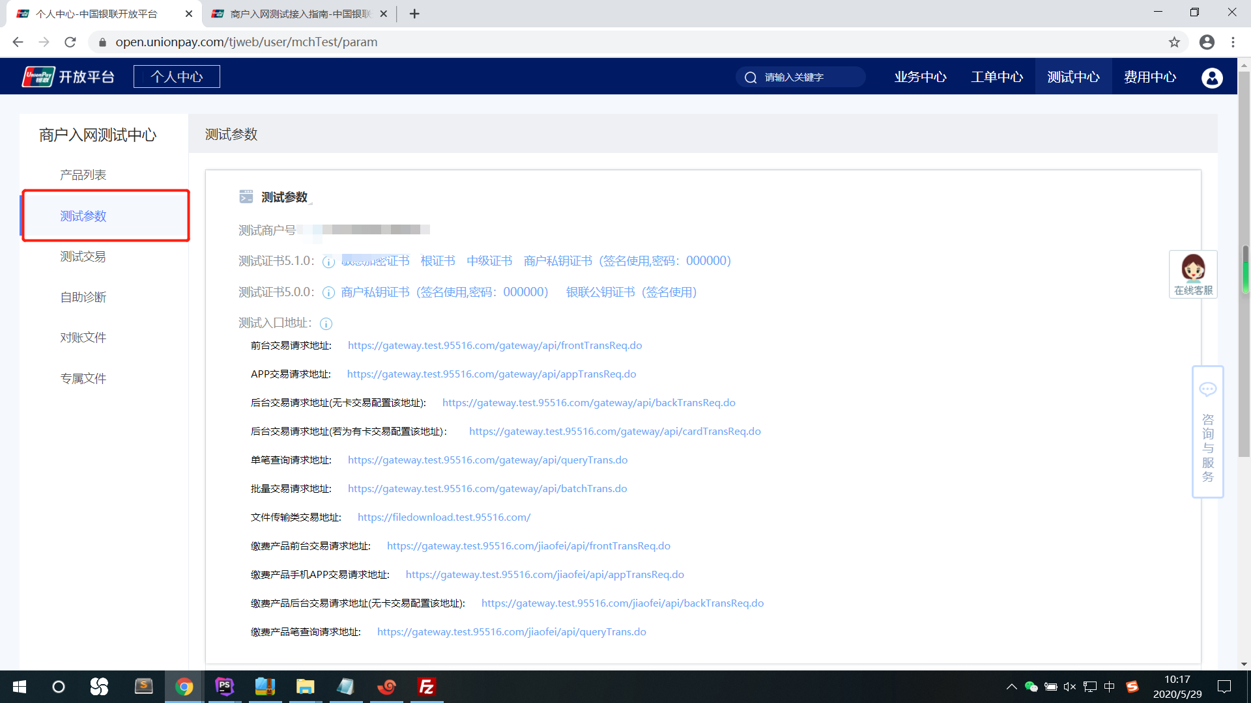This screenshot has width=1251, height=703.
Task: Toggle mute via the taskbar volume icon
Action: [1069, 686]
